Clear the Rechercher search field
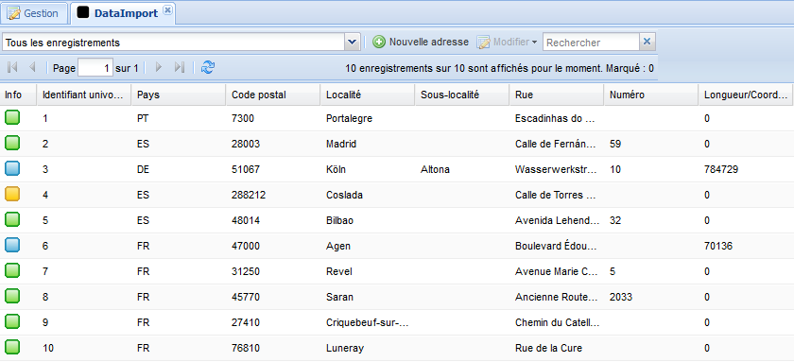The image size is (794, 362). coord(647,42)
